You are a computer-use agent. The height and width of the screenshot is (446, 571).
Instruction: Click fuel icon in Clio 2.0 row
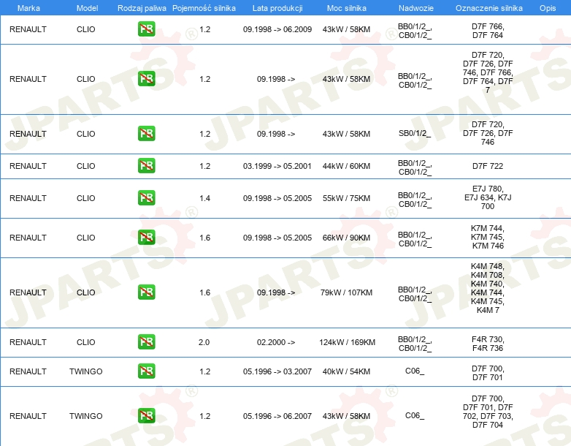(x=146, y=341)
